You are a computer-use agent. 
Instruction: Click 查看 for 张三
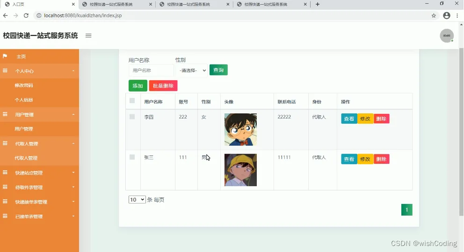[349, 159]
